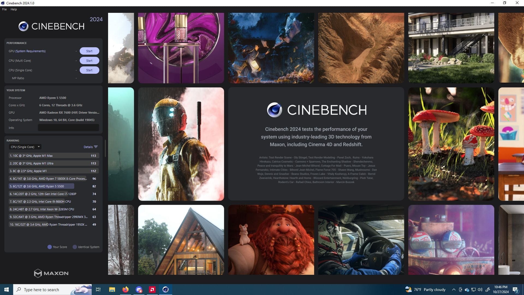Start the CPU Multi Core test
The image size is (524, 295).
[89, 61]
